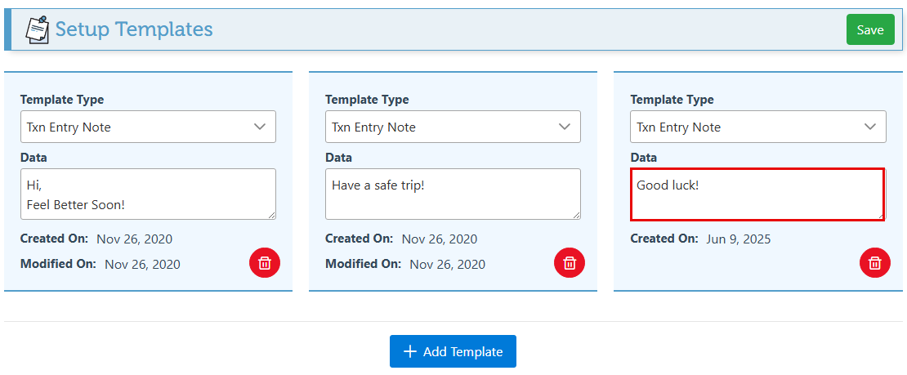Grab resize handle of 'Feel Better Soon!' textarea
This screenshot has height=375, width=907.
[271, 215]
